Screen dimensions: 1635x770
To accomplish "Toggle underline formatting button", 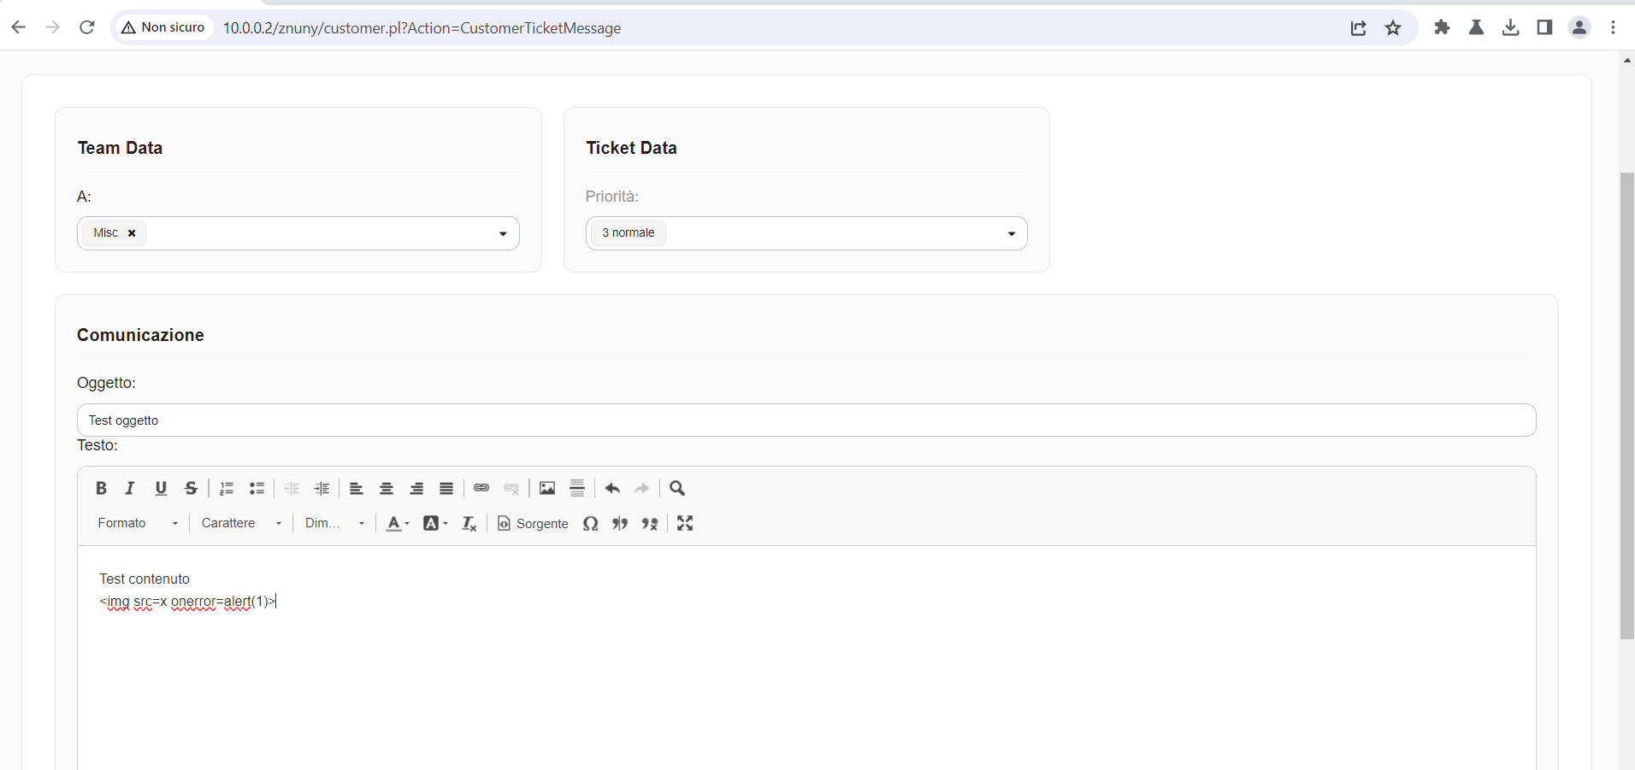I will pyautogui.click(x=161, y=488).
